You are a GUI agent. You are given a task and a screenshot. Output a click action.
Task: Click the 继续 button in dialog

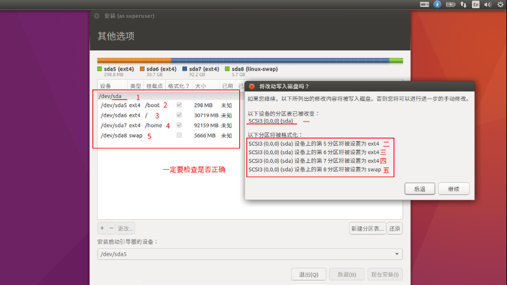454,189
